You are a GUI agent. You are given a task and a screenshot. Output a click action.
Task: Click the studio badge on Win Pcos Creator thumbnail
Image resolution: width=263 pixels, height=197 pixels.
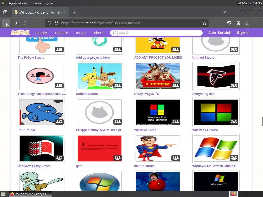(x=234, y=122)
